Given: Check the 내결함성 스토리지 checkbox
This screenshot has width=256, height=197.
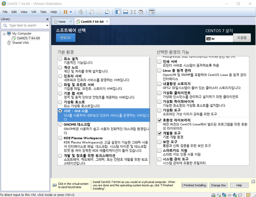Looking at the screenshot, I should (x=159, y=84).
